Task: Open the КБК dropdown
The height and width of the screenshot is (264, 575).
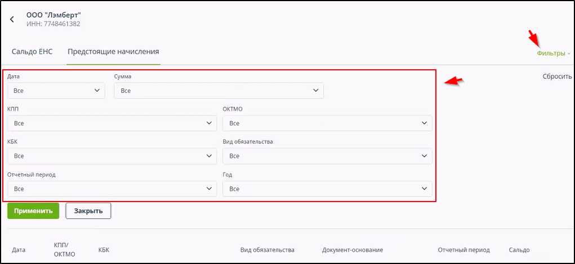Action: pyautogui.click(x=112, y=156)
